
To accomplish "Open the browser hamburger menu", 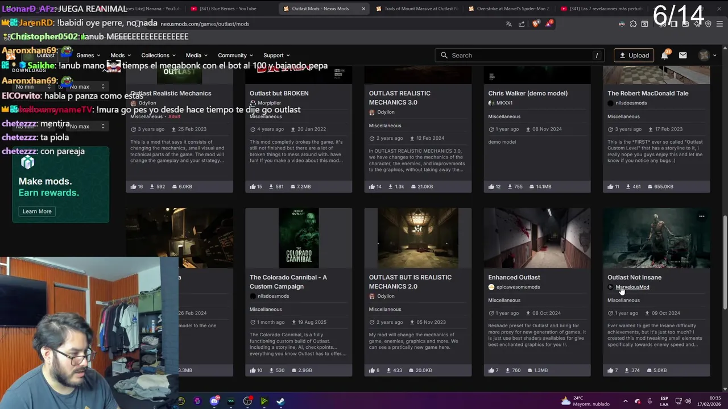I will pos(719,24).
